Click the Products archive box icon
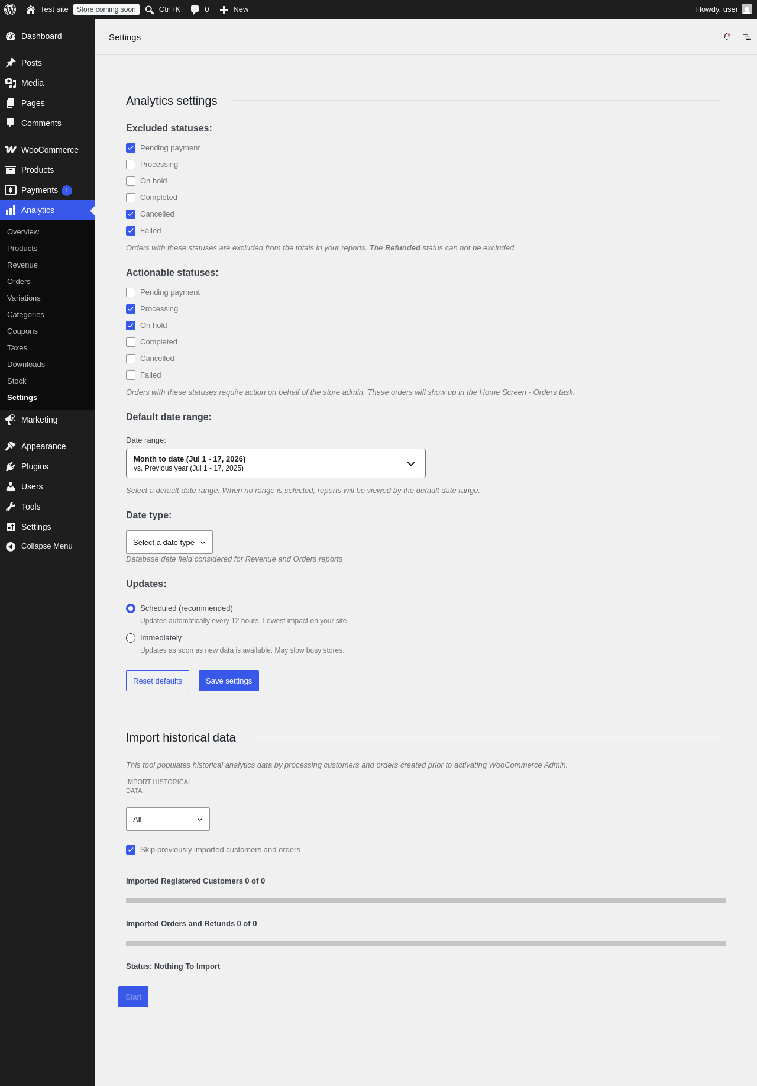 click(11, 170)
